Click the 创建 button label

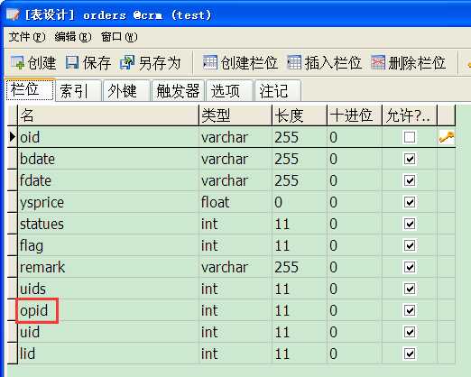42,63
